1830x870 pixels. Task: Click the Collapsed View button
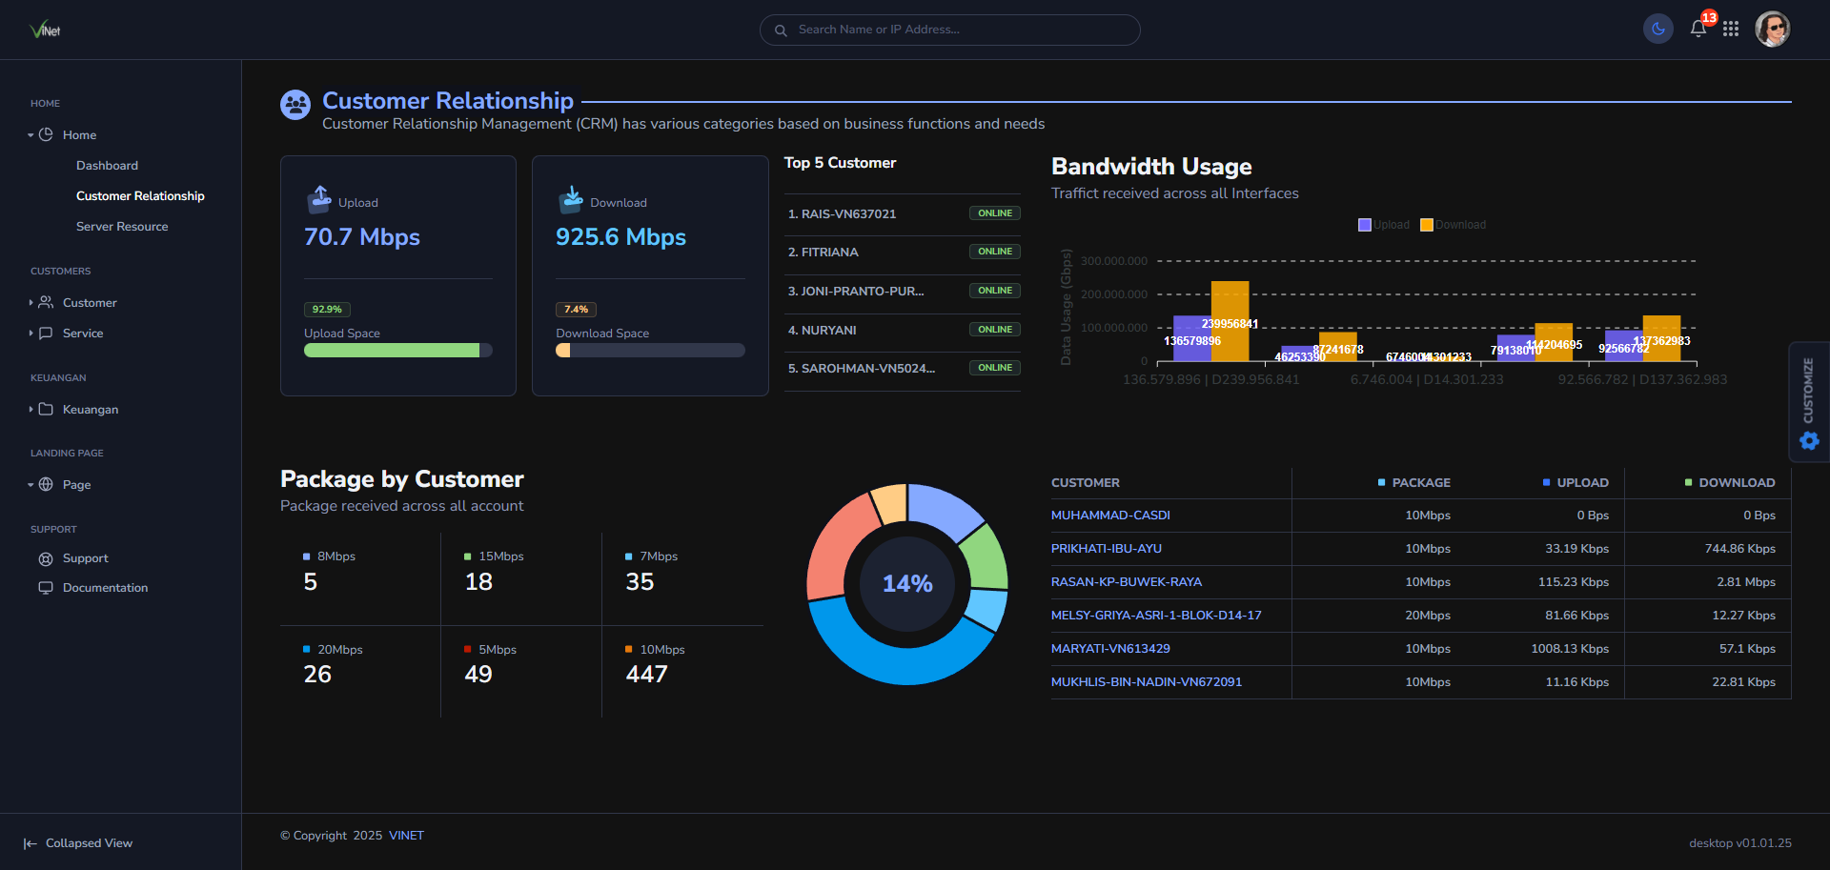pos(76,842)
